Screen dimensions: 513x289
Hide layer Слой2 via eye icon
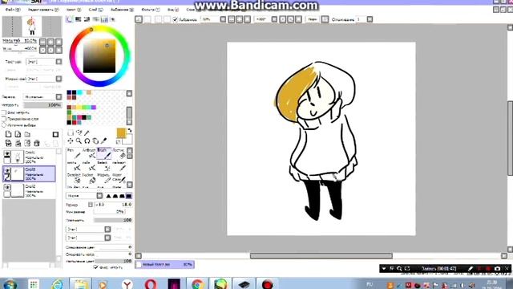[x=7, y=187]
